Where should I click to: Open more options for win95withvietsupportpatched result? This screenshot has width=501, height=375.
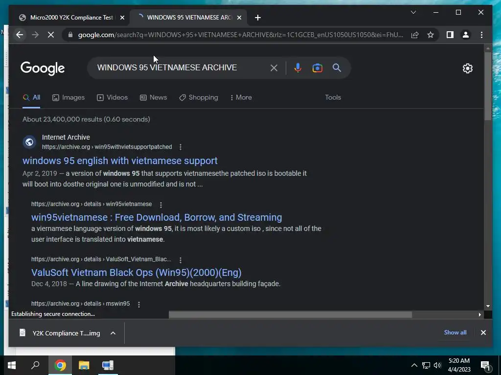coord(181,147)
